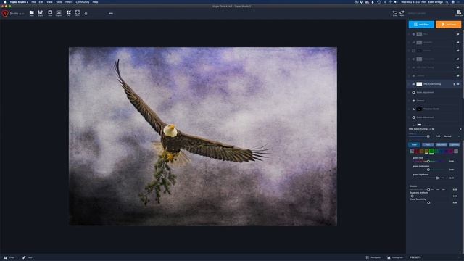Click the Redo arrow icon
Screen dimensions: 464x261
pyautogui.click(x=402, y=13)
